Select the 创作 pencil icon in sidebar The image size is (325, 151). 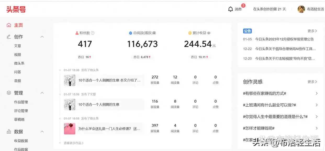(8, 37)
